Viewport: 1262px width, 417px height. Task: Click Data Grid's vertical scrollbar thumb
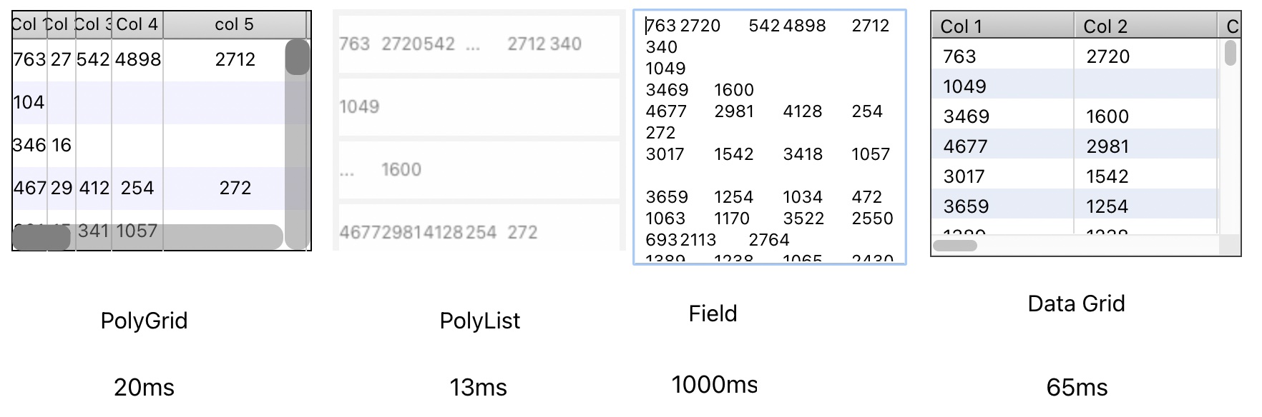(x=1231, y=53)
